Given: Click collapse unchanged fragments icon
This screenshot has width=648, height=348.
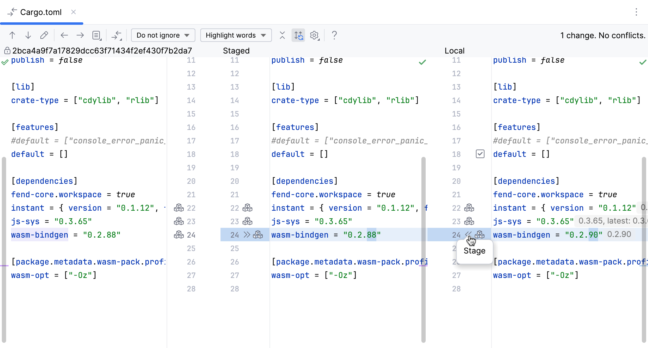Looking at the screenshot, I should point(282,35).
